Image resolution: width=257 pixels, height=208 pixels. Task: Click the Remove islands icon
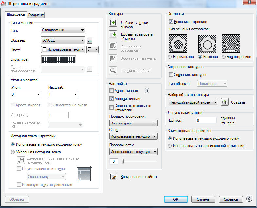tap(113, 46)
